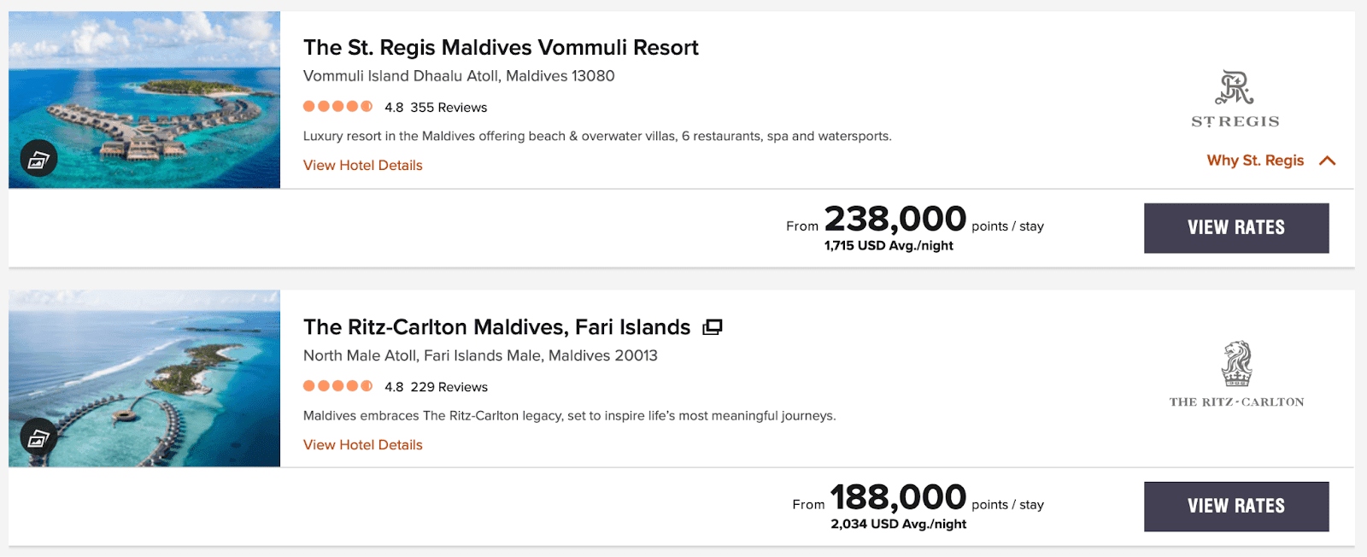Open the Ritz-Carlton image gallery icon
Screen dimensions: 1367x557
point(38,438)
